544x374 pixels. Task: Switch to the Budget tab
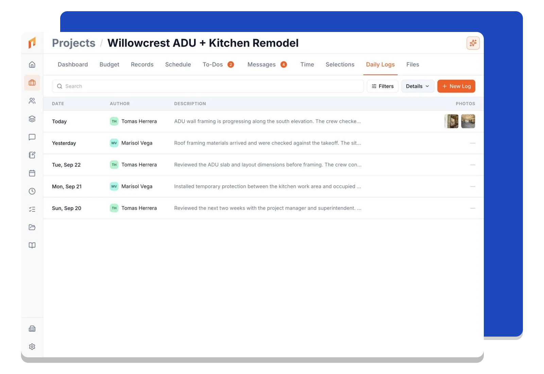tap(109, 65)
